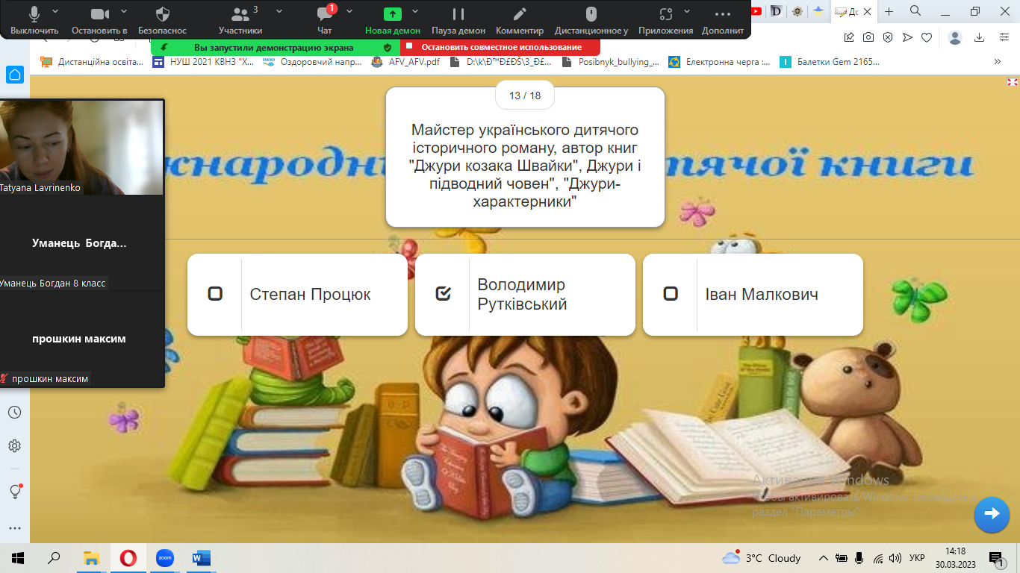Viewport: 1020px width, 573px height.
Task: Mute microphone with the Выключить button
Action: (x=34, y=19)
